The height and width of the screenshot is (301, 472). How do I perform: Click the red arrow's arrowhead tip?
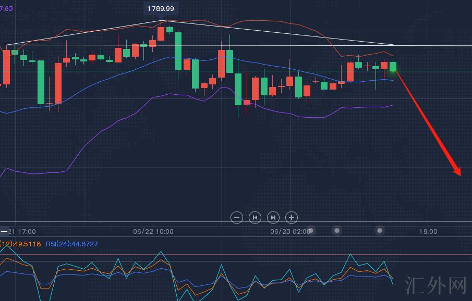click(x=459, y=174)
